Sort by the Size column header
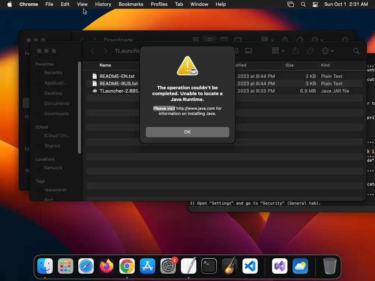Screen dimensions: 375x281 click(x=289, y=65)
